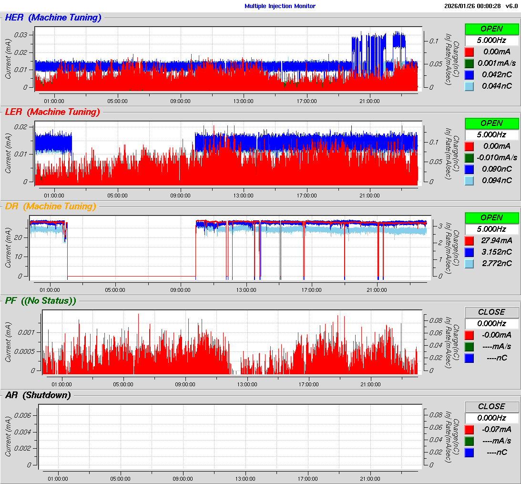The height and width of the screenshot is (484, 521).
Task: Click the AR blue charge legend swatch
Action: (469, 452)
